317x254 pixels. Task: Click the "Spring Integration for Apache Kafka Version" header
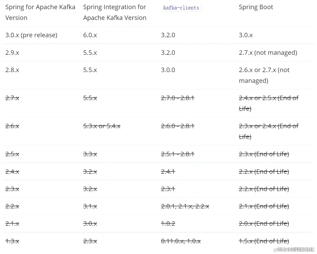coord(115,12)
